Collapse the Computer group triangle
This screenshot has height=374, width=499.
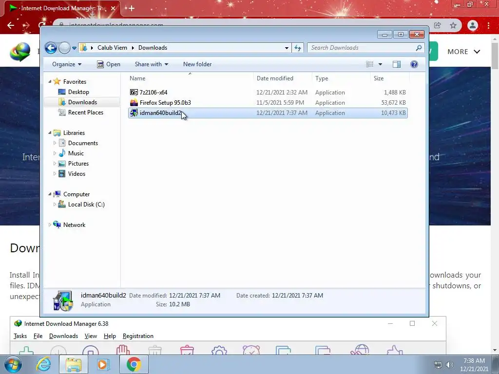(50, 194)
